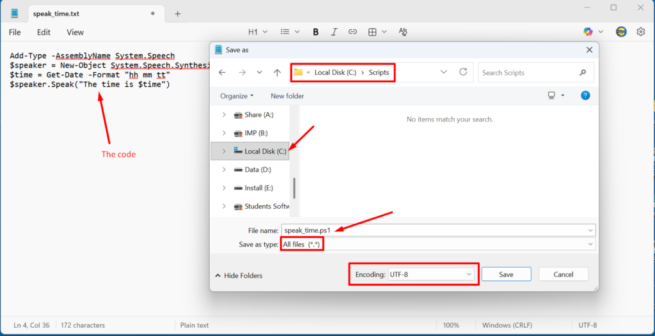The height and width of the screenshot is (336, 655).
Task: Expand the Install (E:) drive
Action: pyautogui.click(x=224, y=188)
